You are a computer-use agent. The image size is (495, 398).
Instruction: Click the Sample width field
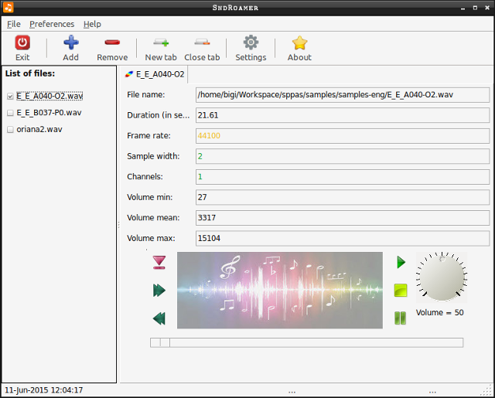click(343, 156)
